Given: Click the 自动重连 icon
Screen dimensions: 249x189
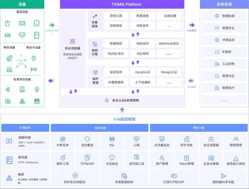Looking at the screenshot, I should click(87, 139).
